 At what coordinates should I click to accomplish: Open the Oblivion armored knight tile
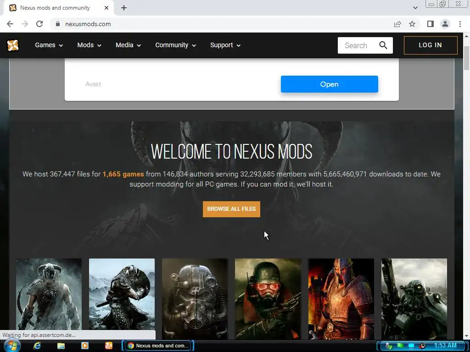pos(341,299)
